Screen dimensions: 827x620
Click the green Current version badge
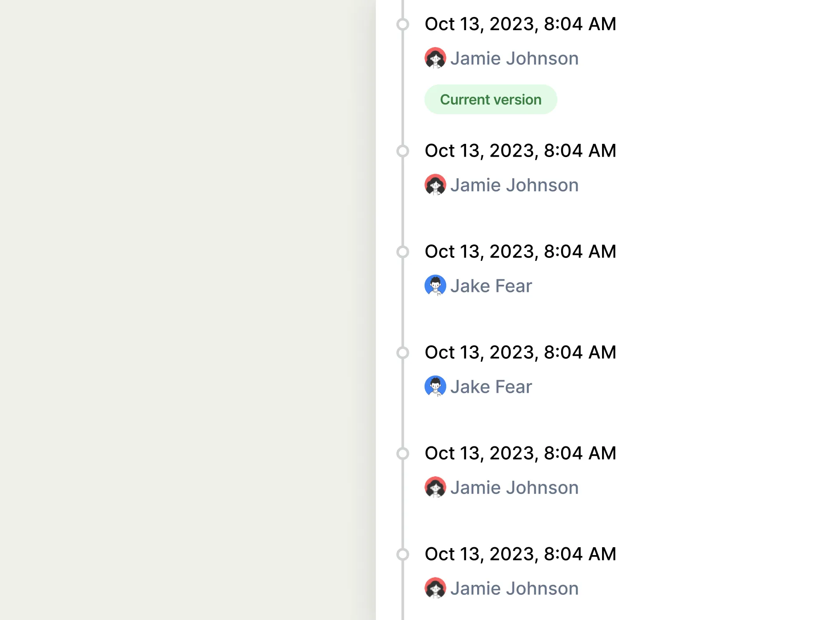(491, 99)
